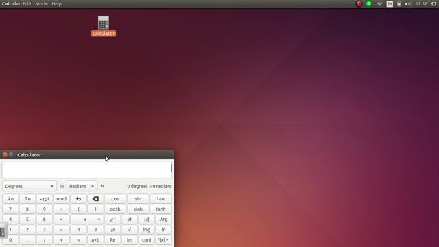The image size is (439, 247).
Task: Click the digit 3 button
Action: 45,230
